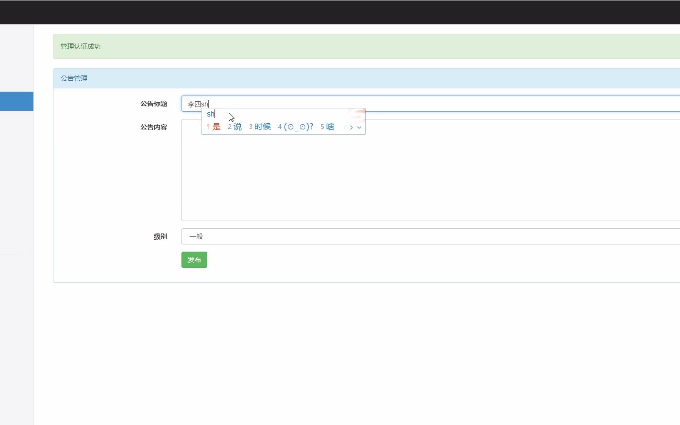Image resolution: width=680 pixels, height=425 pixels.
Task: Select the highlighted sidebar menu item
Action: [x=17, y=101]
